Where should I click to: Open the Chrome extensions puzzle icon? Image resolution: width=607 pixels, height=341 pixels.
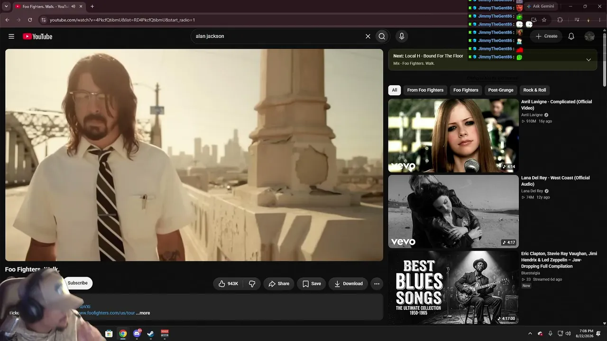coord(560,20)
